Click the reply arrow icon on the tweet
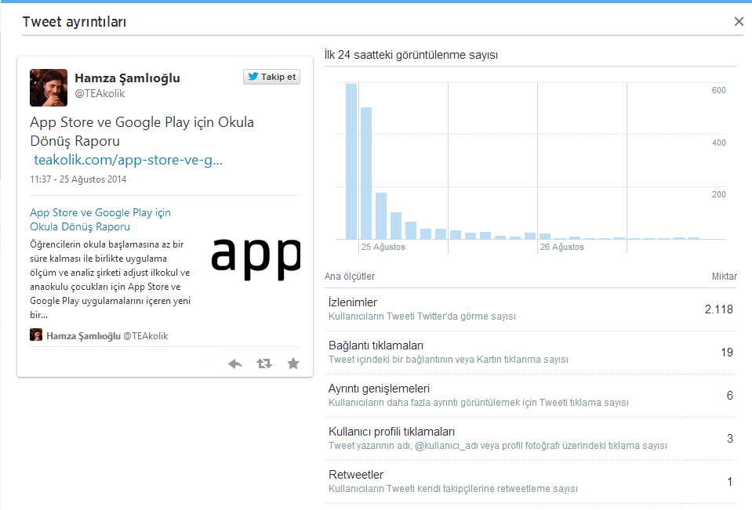 pyautogui.click(x=235, y=364)
